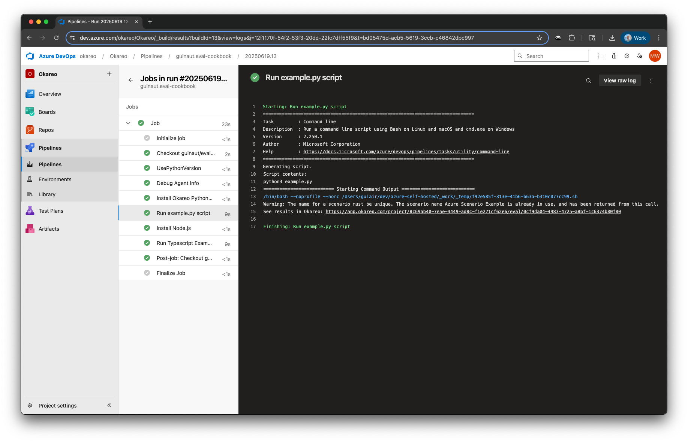Viewport: 688px width, 442px height.
Task: Bookmark this page with the star icon
Action: tap(540, 38)
